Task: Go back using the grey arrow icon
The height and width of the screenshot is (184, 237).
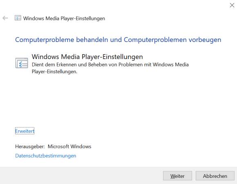Action: point(5,18)
